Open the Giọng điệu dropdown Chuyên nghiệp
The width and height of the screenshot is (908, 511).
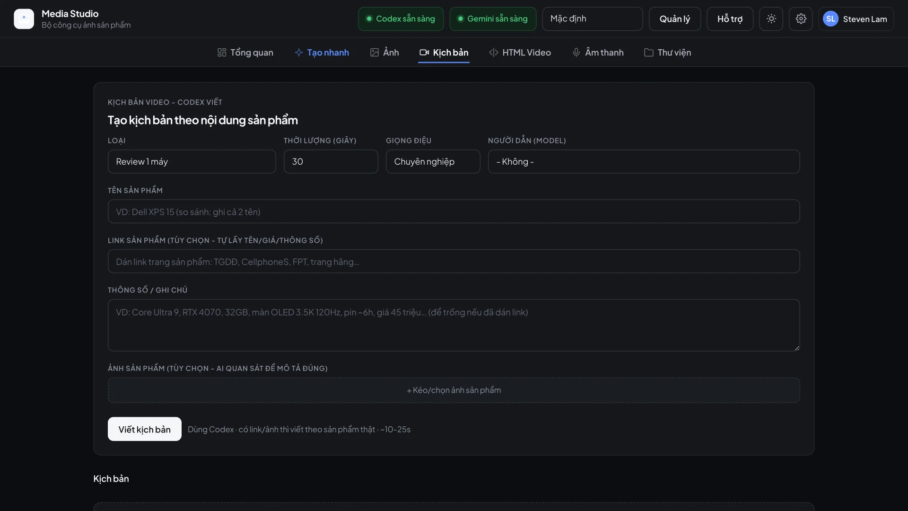pyautogui.click(x=433, y=162)
